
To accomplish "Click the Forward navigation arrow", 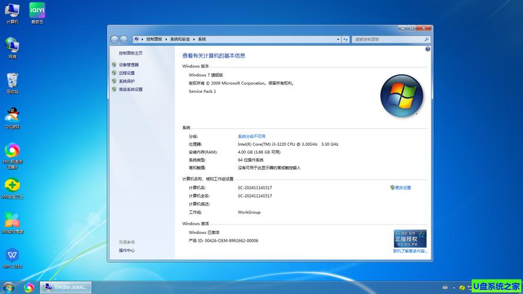I will point(124,39).
